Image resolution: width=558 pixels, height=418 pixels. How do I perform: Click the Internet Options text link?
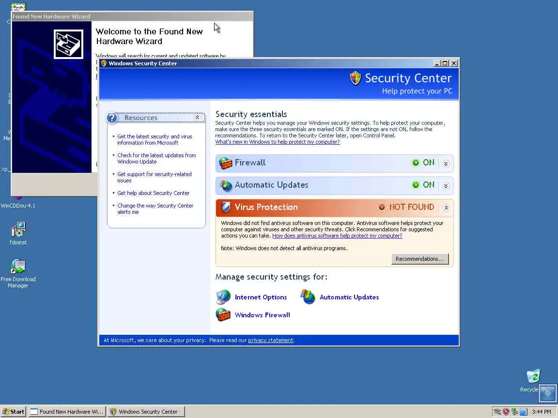[x=261, y=297]
